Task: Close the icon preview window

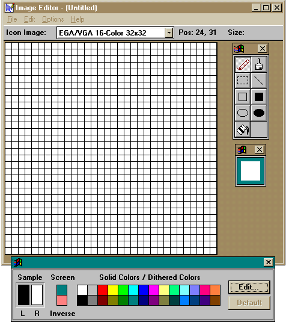Action: pos(259,150)
